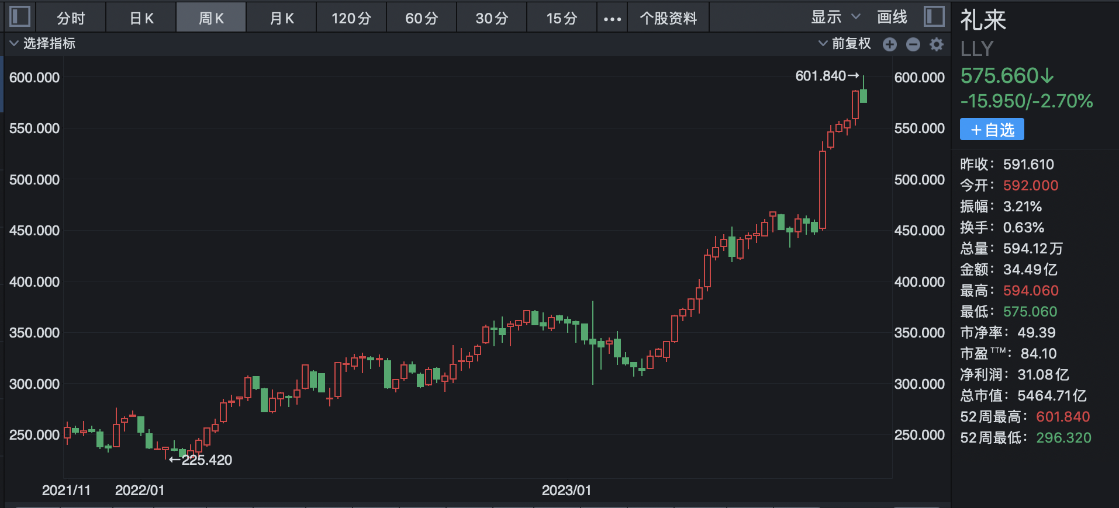Expand the 显示 display dropdown
Viewport: 1119px width, 508px height.
coord(835,17)
